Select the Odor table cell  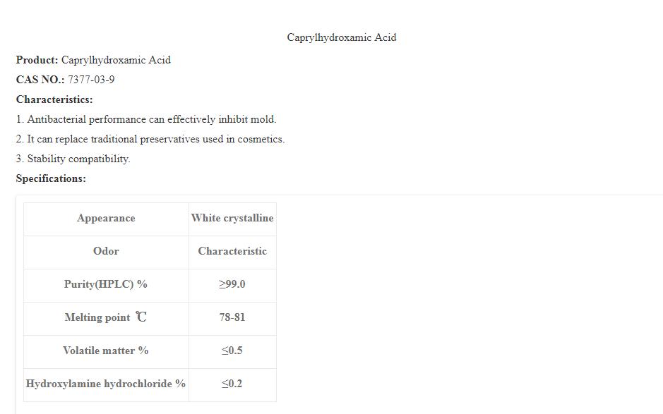[106, 252]
